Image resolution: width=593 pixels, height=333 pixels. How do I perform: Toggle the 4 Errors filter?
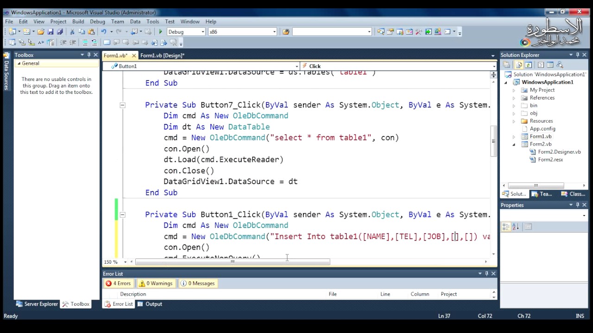[x=118, y=284]
